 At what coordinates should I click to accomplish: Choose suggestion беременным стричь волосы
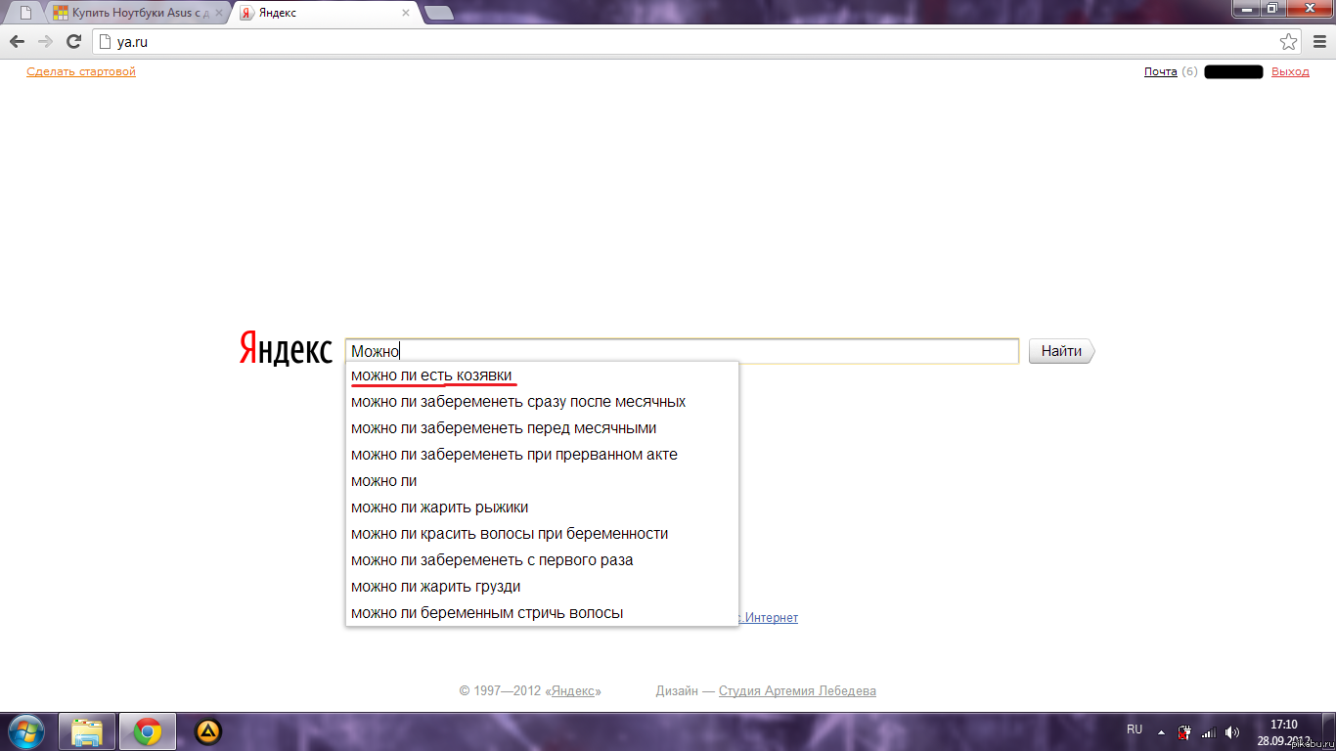coord(542,613)
